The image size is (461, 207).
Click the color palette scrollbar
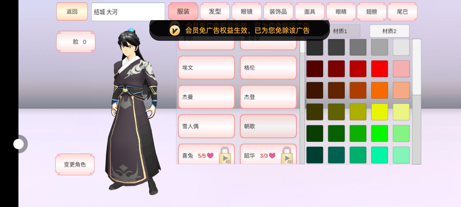417,101
